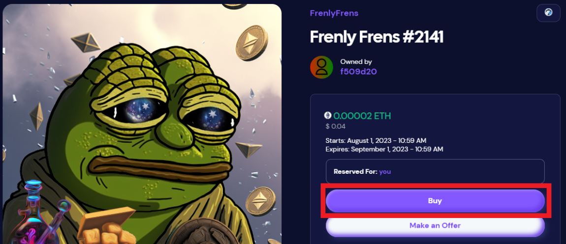The width and height of the screenshot is (566, 244).
Task: Click the bronze Ethereum crystal at image top left
Action: pos(86,42)
